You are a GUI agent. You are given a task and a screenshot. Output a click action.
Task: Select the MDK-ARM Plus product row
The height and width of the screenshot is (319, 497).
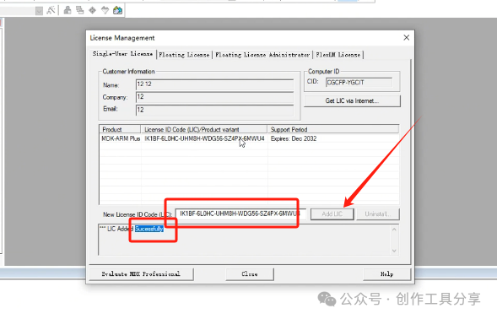[249, 138]
